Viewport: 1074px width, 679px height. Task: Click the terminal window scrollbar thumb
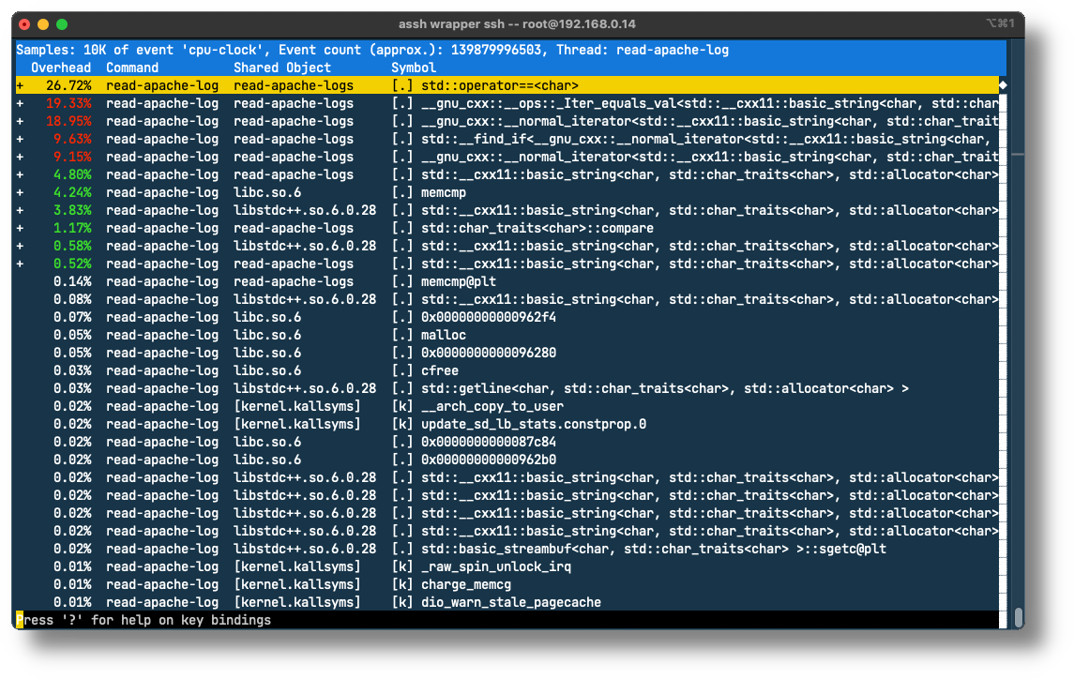(1019, 617)
